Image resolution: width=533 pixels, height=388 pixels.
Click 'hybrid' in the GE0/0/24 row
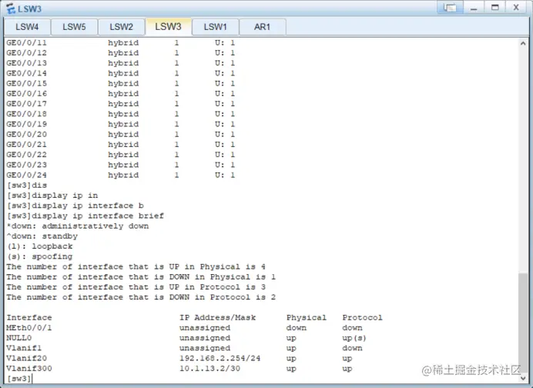click(123, 176)
